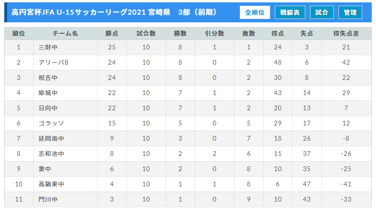Switch to the 戦績表 tab
Screen dimensions: 376x212
coord(290,12)
